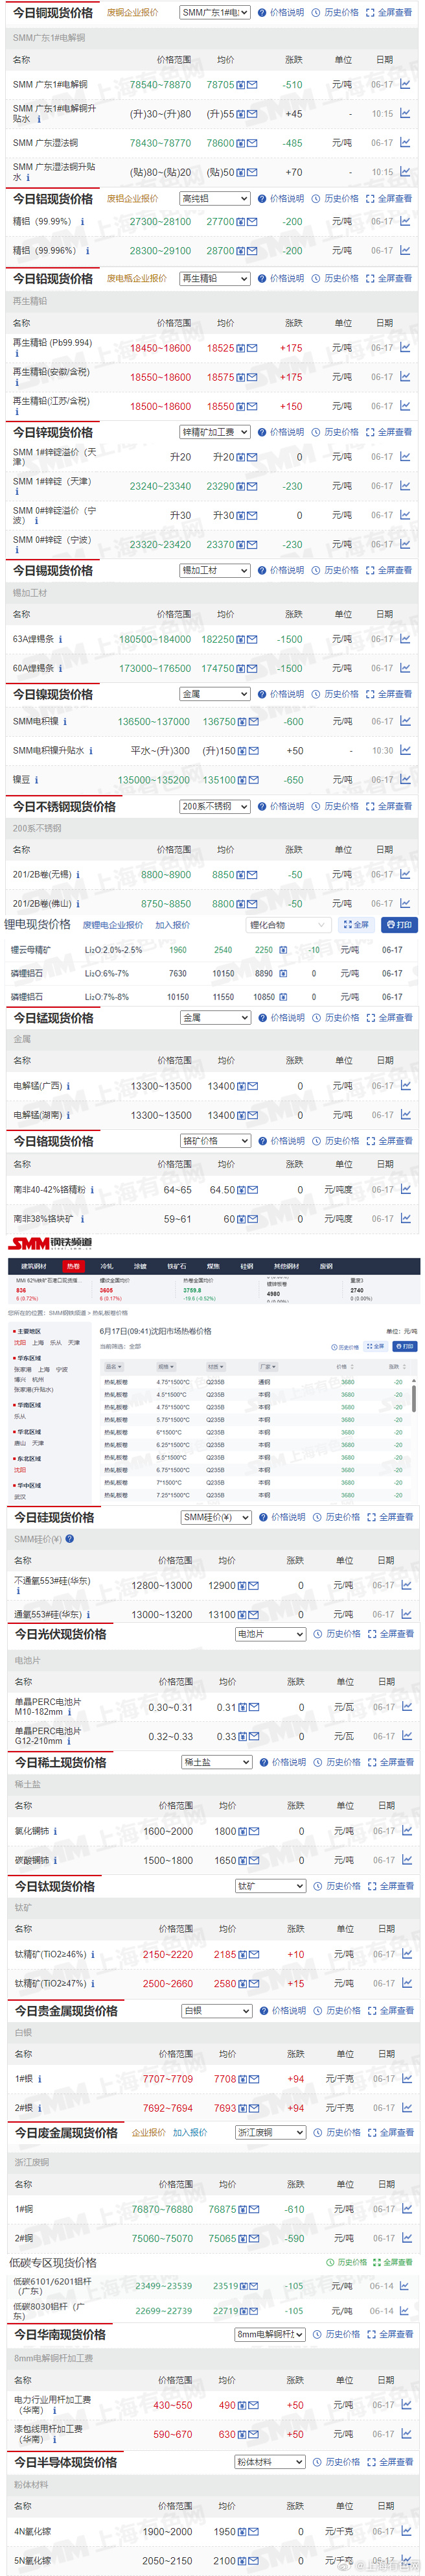The height and width of the screenshot is (2576, 425).
Task: Open trend chart icon for 4N氧化镓
Action: pyautogui.click(x=406, y=2531)
